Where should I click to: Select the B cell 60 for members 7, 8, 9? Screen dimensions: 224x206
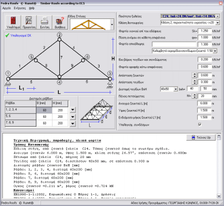tap(44, 123)
